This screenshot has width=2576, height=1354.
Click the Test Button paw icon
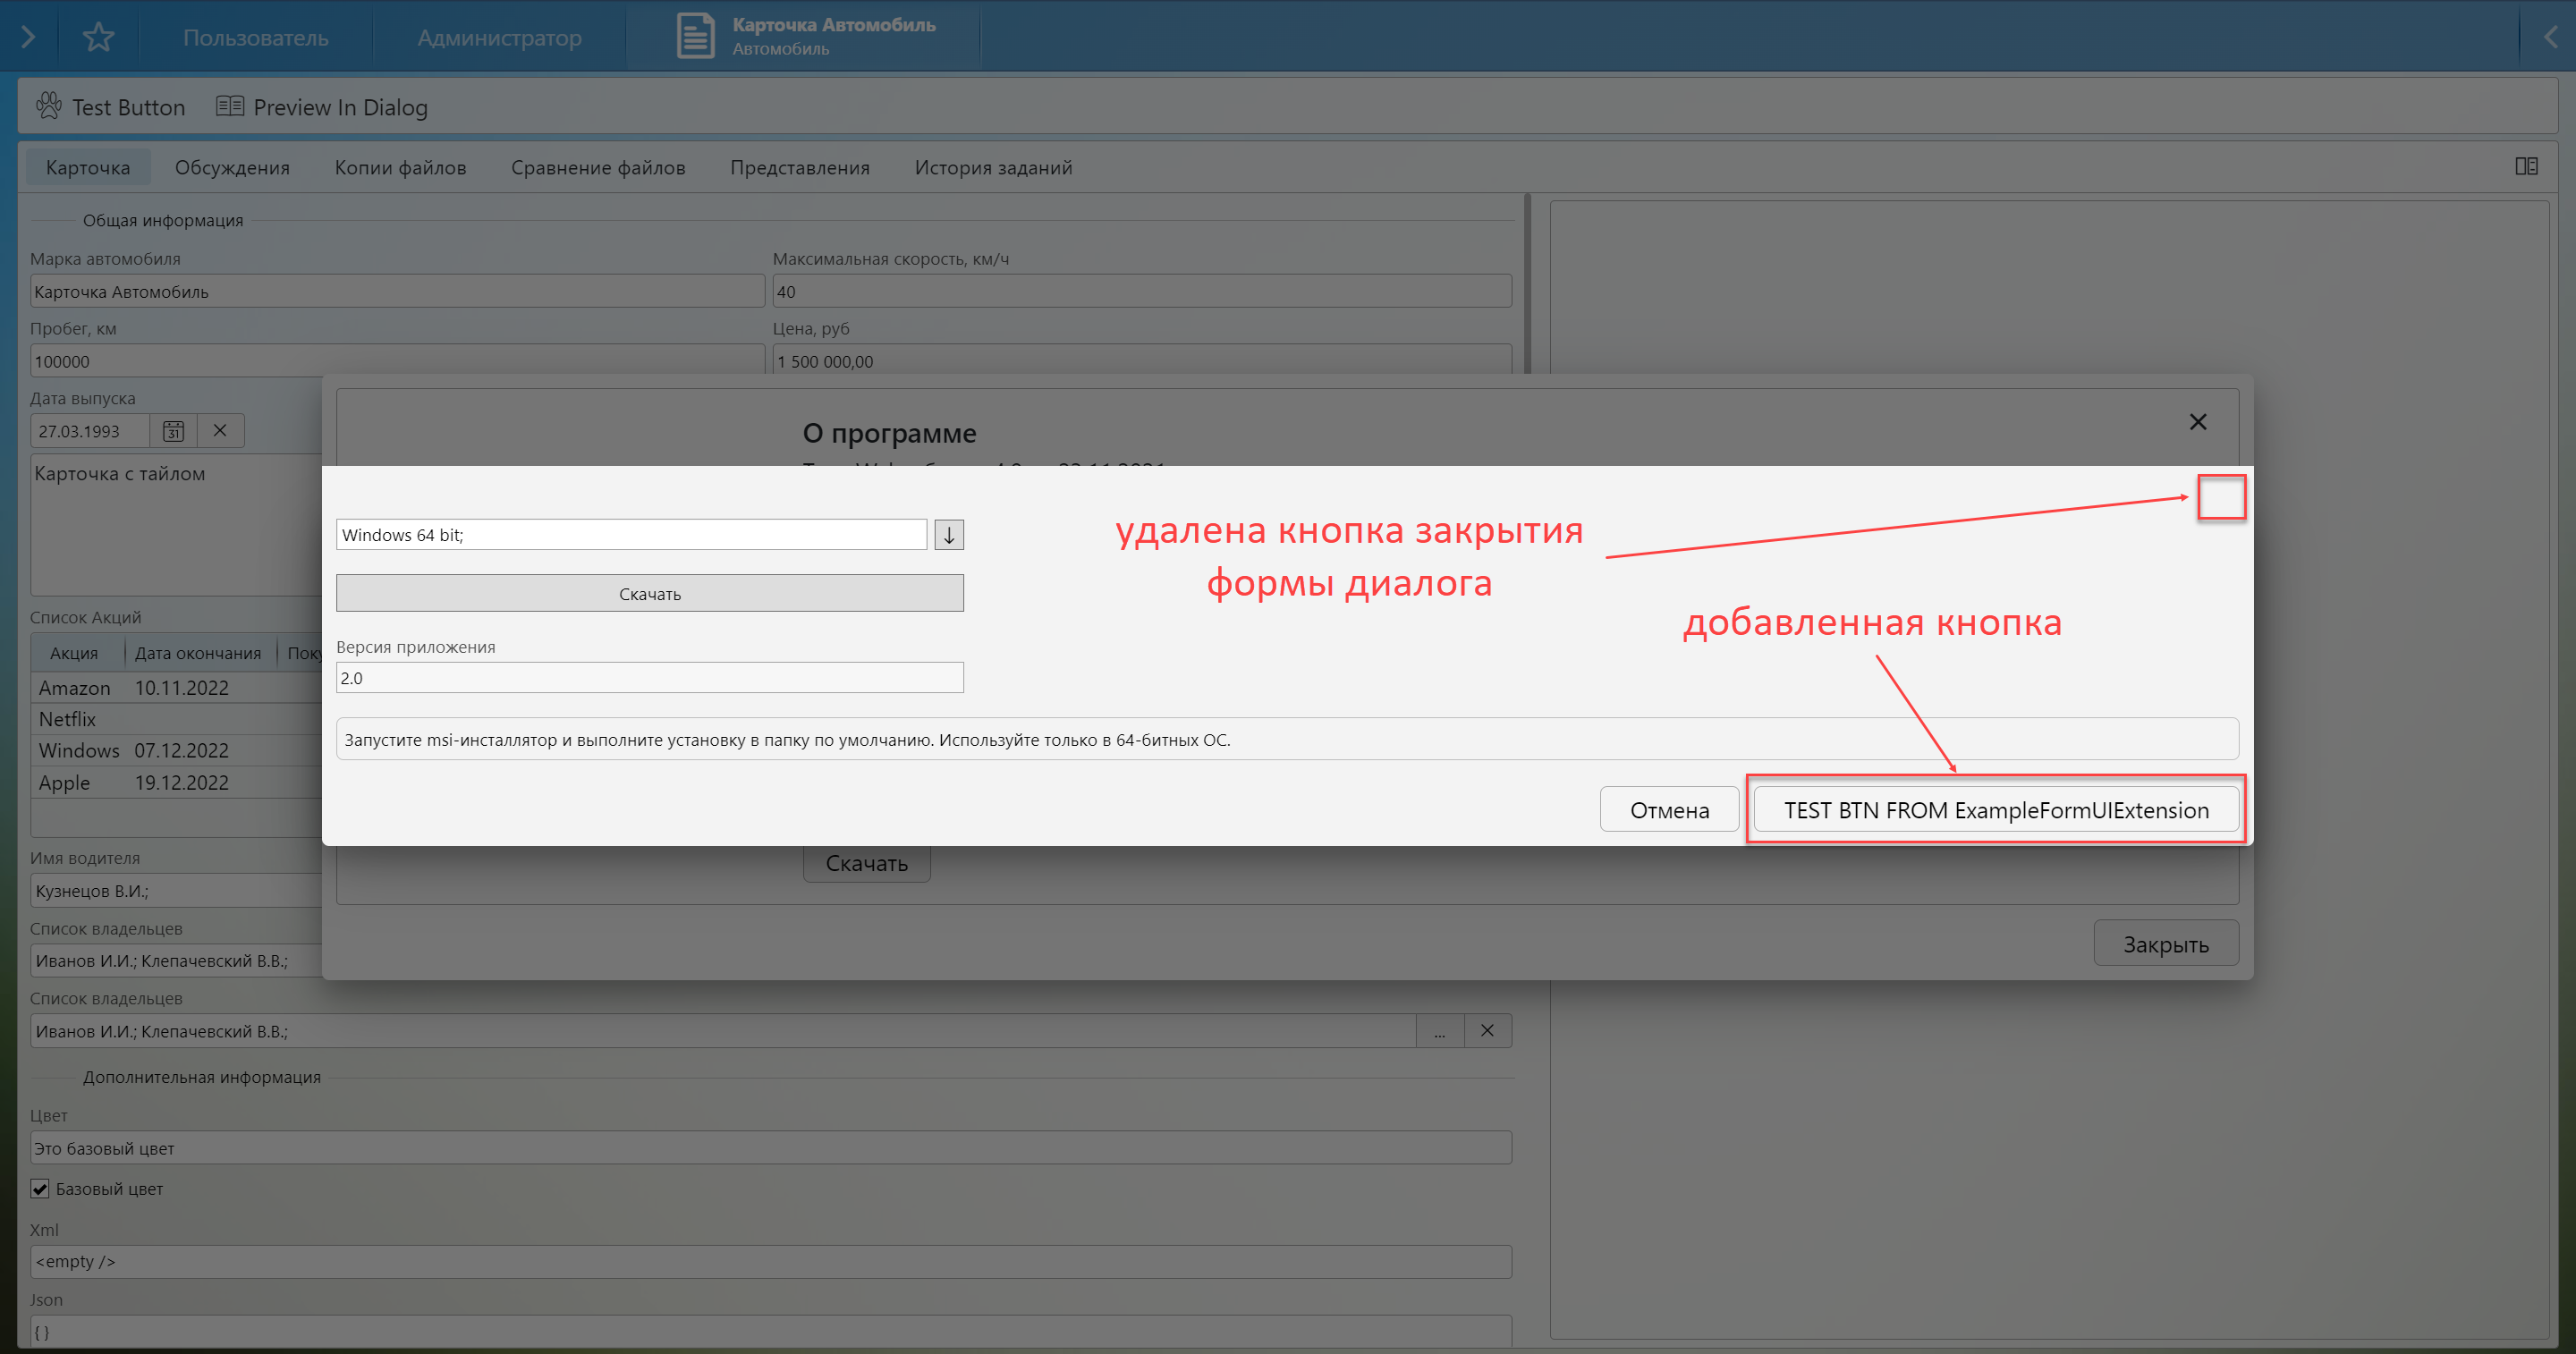[x=48, y=105]
